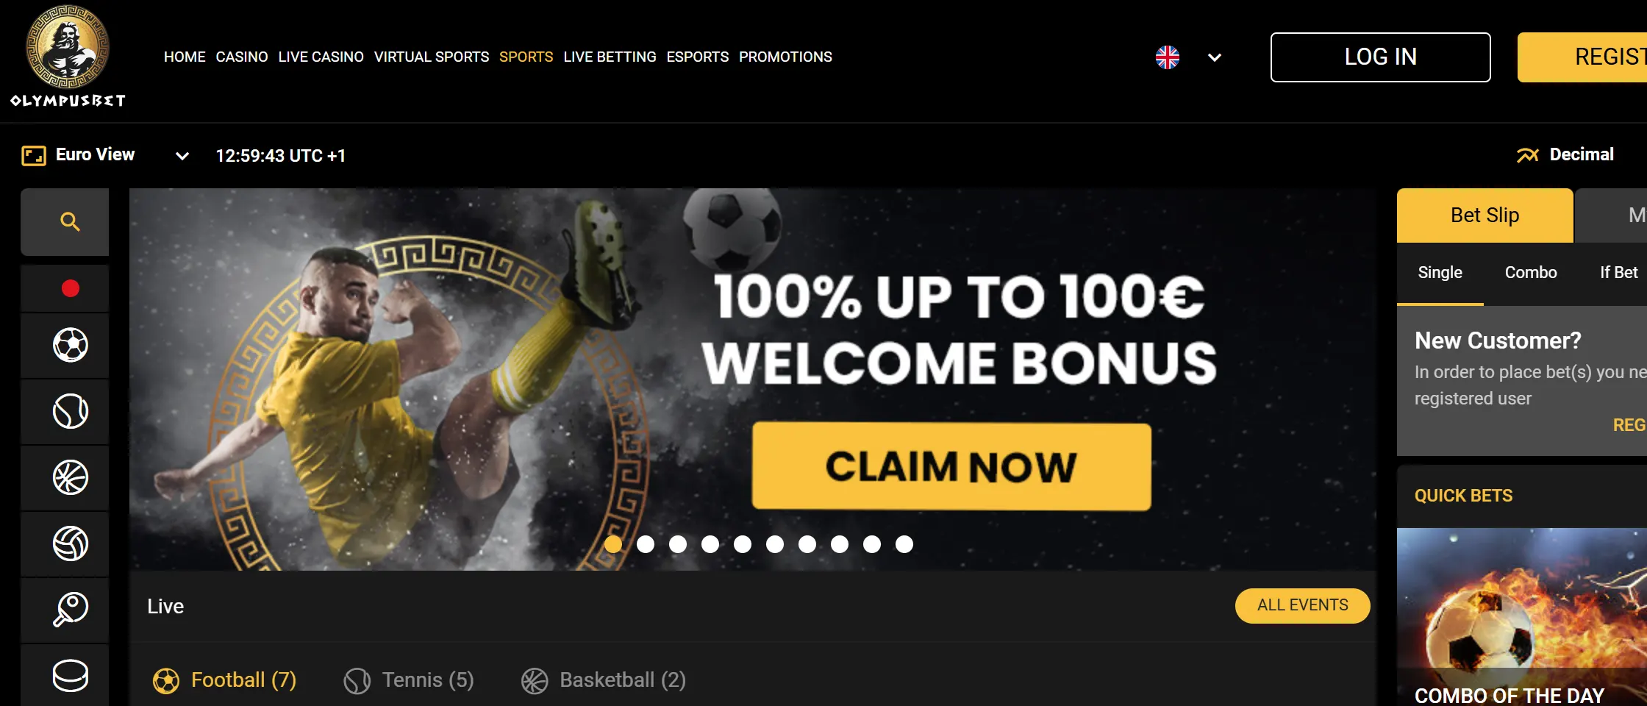The height and width of the screenshot is (706, 1647).
Task: Open the Decimal odds format selector
Action: coord(1565,154)
